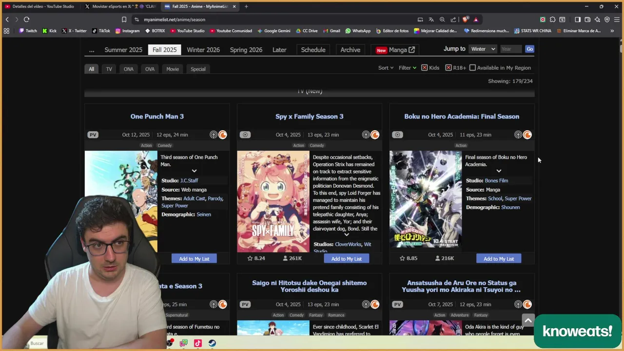Open the Archive tab
This screenshot has width=624, height=351.
point(350,50)
